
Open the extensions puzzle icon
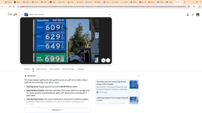[194, 6]
